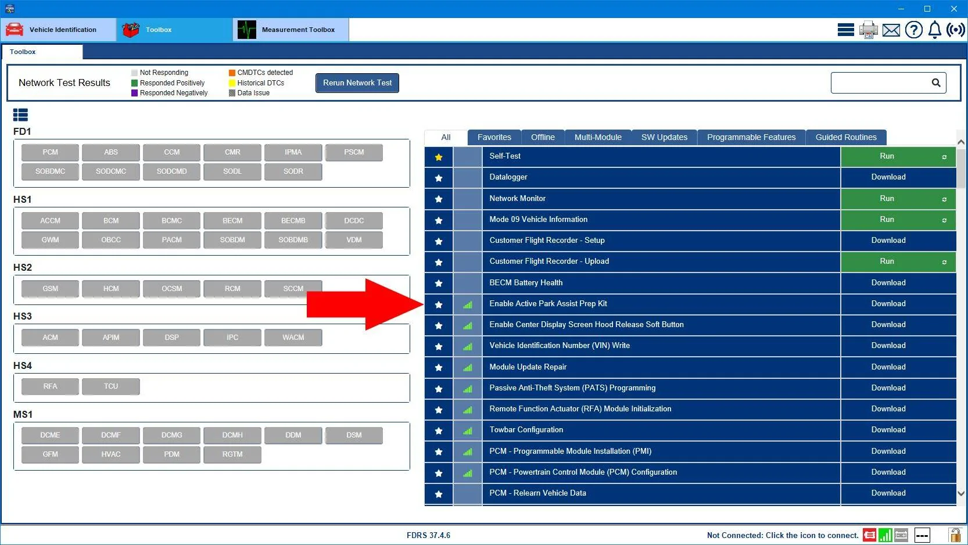Run Network Monitor
Viewport: 968px width, 545px height.
tap(898, 199)
